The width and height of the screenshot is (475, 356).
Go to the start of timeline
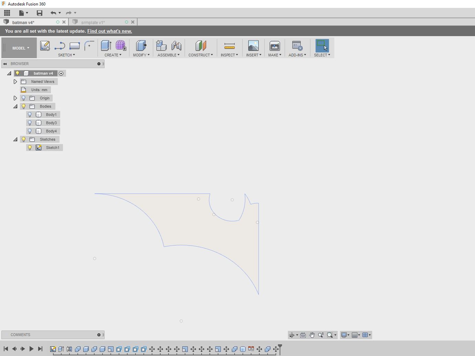(6, 349)
